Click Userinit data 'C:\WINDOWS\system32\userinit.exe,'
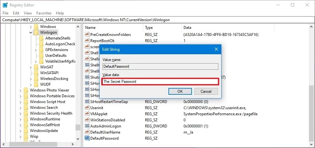This screenshot has height=148, width=315. coord(215,108)
